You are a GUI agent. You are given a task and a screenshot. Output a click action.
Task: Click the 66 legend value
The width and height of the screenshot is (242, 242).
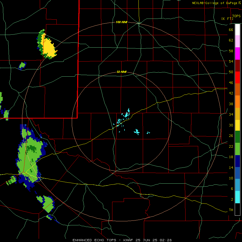[x=231, y=30]
